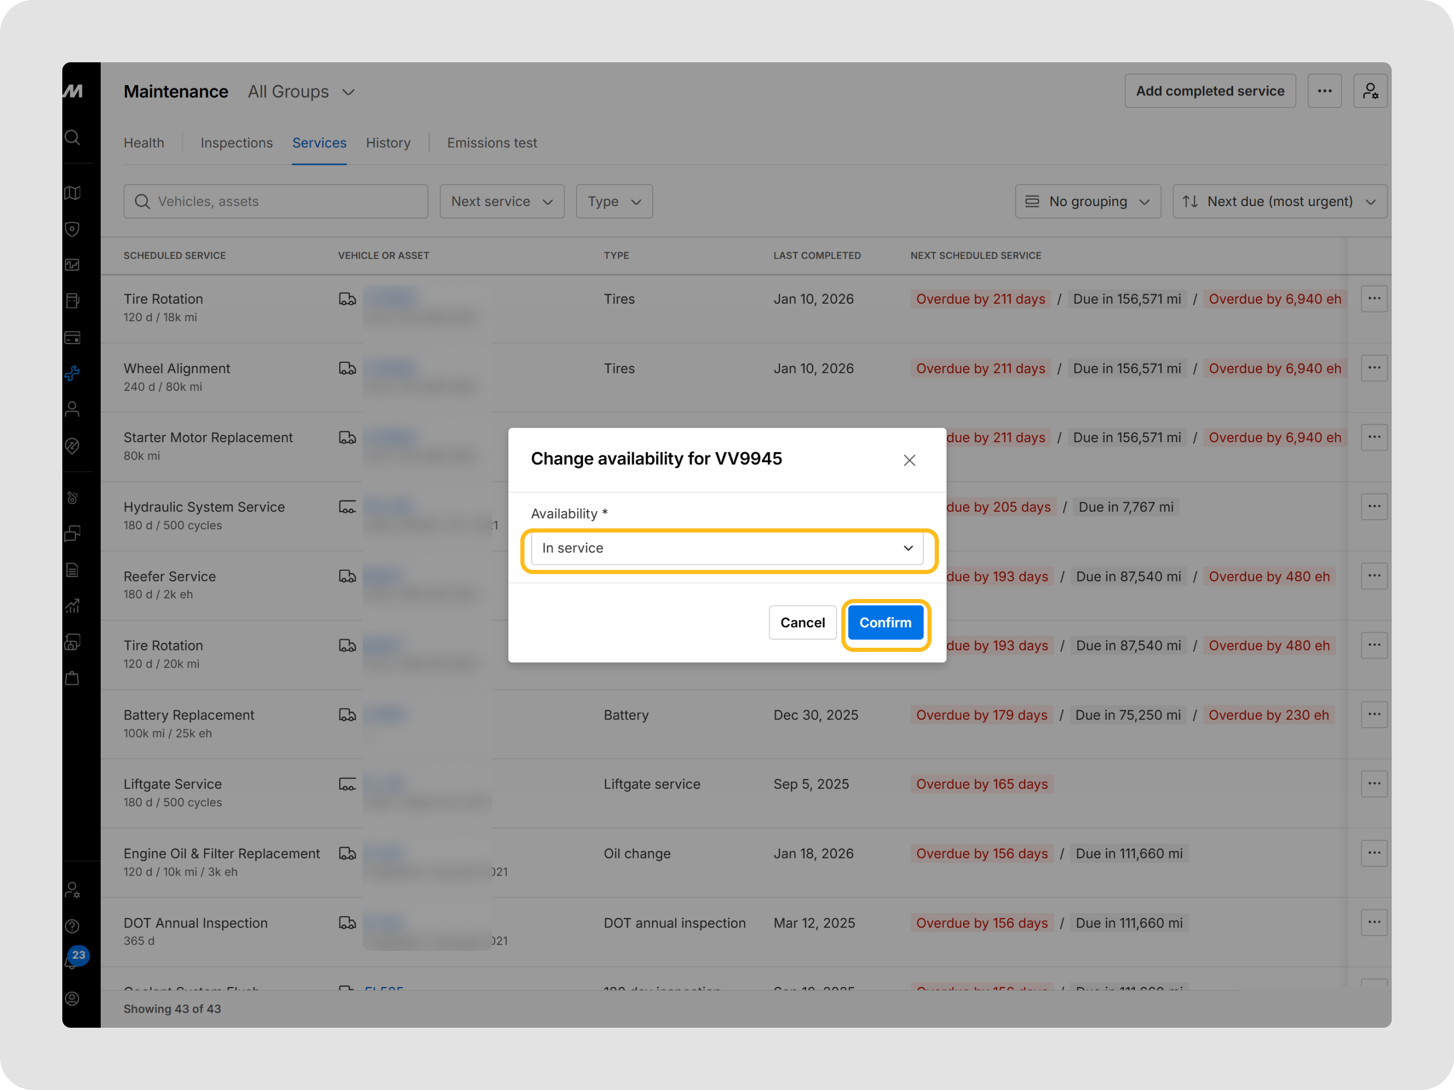Open the chat bubbles icon in the sidebar
Viewport: 1454px width, 1090px height.
[73, 534]
